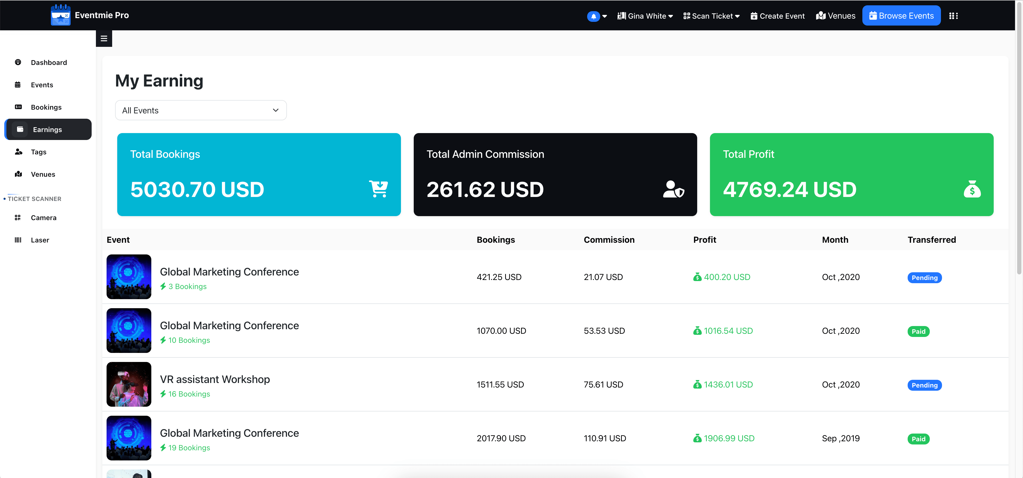
Task: Open Laser barcode scanner in sidebar
Action: pos(40,240)
